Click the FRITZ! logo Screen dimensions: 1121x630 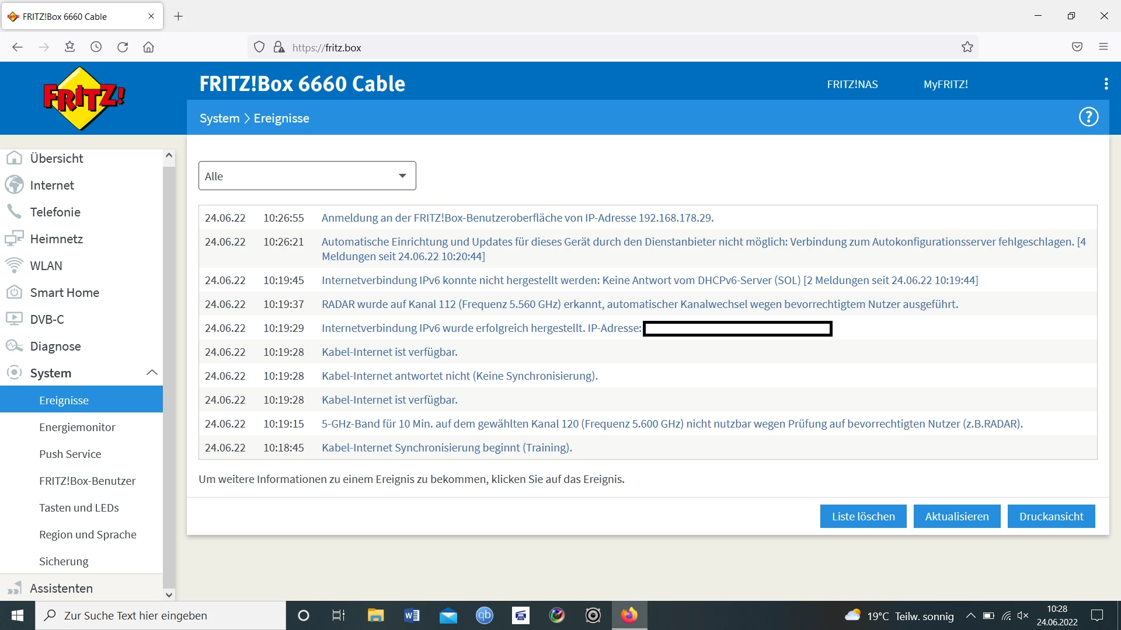84,98
